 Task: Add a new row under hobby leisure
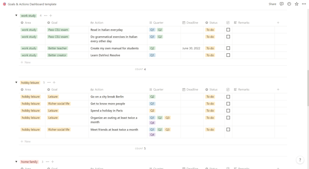[x=27, y=142]
